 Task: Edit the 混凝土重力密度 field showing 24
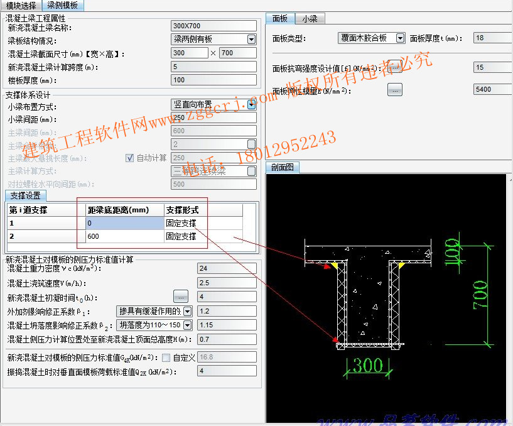(227, 268)
